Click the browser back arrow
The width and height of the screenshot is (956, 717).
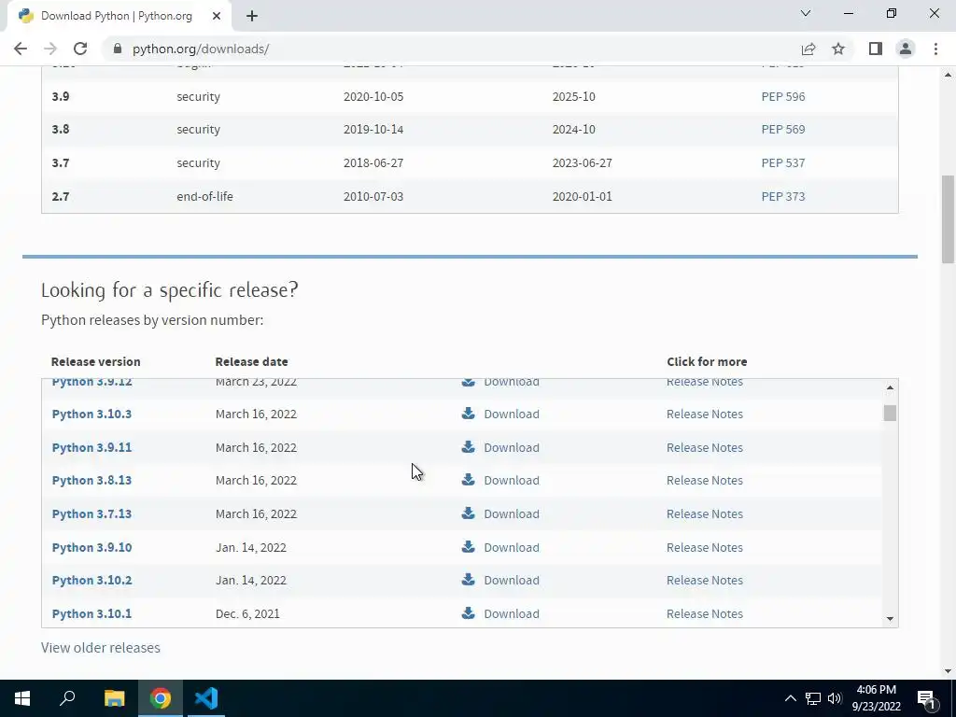[21, 49]
